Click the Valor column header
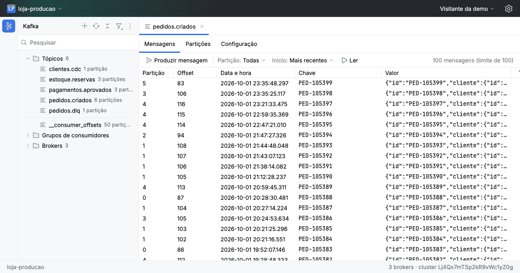This screenshot has width=520, height=273. [447, 73]
